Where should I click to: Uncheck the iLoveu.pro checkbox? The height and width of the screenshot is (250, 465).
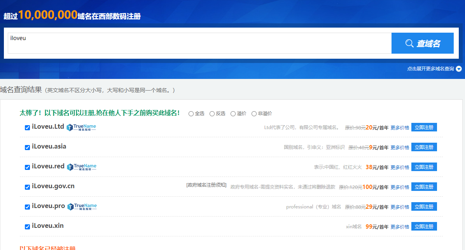[27, 207]
